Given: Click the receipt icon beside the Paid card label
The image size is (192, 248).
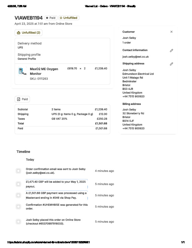Looking at the screenshot, I should tap(19, 99).
